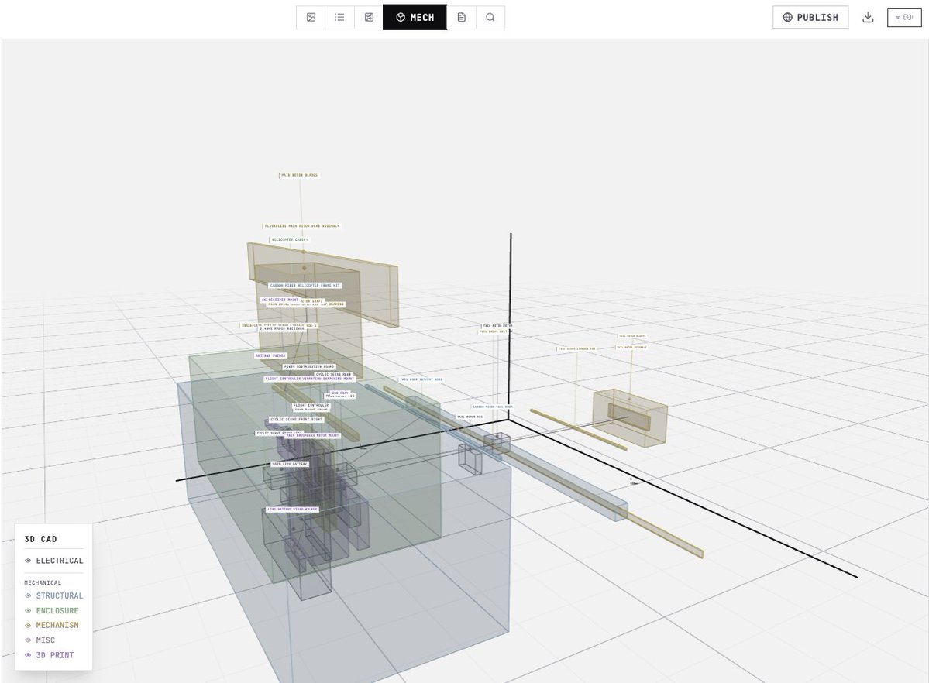Select the FLIGHT CONTROLLER label
The height and width of the screenshot is (683, 929).
(311, 405)
